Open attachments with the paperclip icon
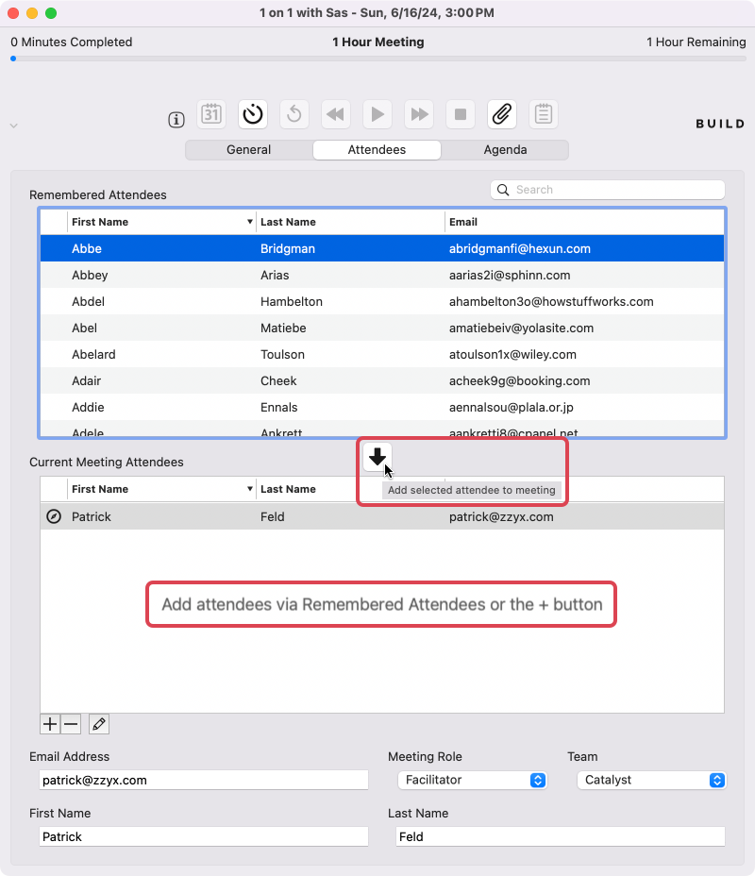The height and width of the screenshot is (876, 755). coord(502,114)
